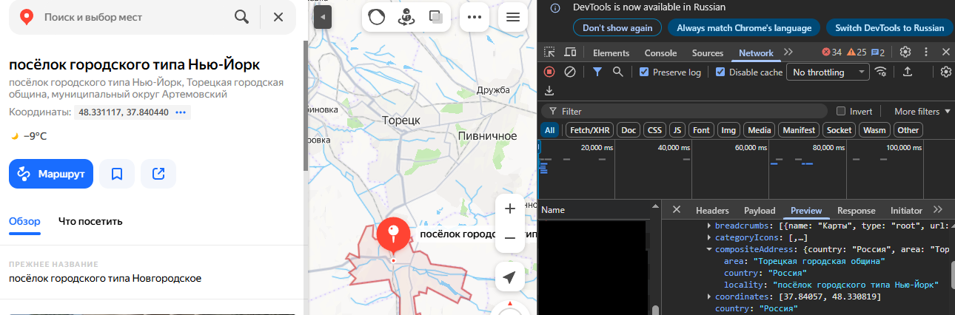Toggle the Disable cache checkbox
Image resolution: width=955 pixels, height=315 pixels.
720,72
